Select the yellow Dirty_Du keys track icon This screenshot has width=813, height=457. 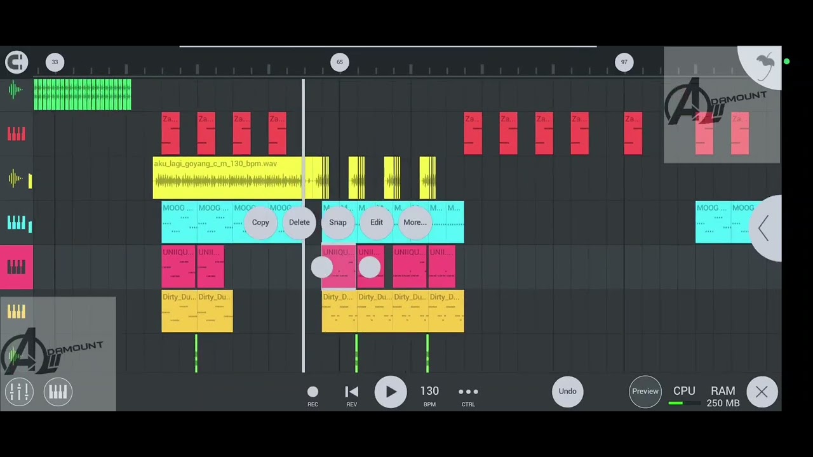click(17, 311)
